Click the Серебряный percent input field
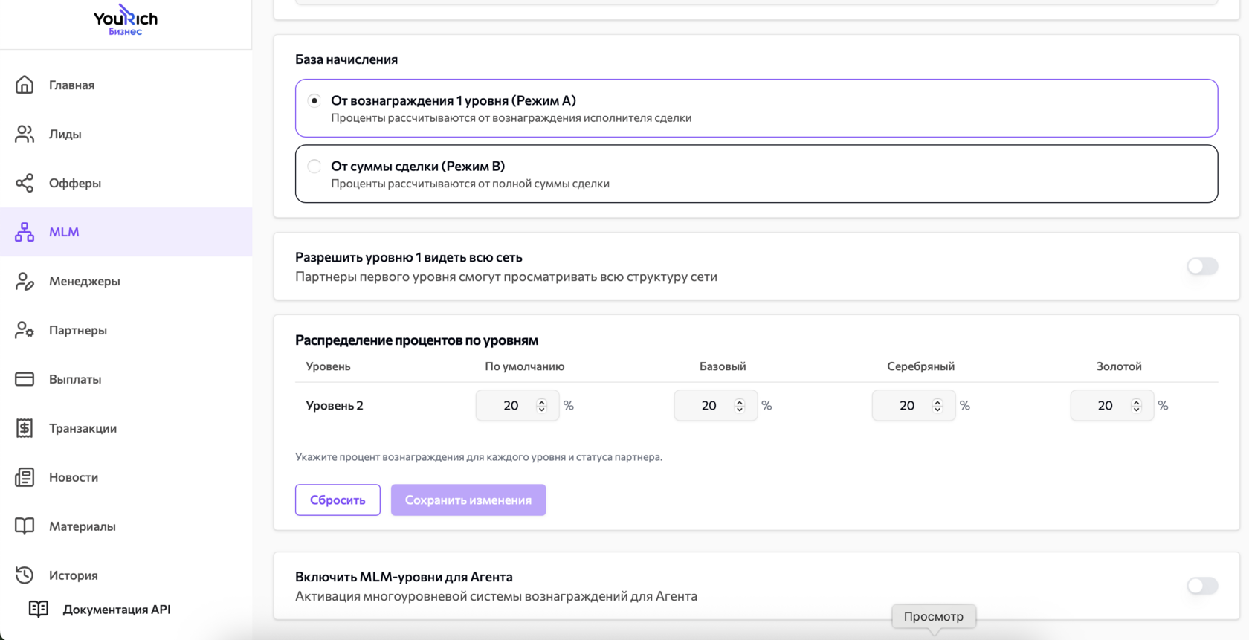Image resolution: width=1249 pixels, height=640 pixels. pyautogui.click(x=906, y=406)
